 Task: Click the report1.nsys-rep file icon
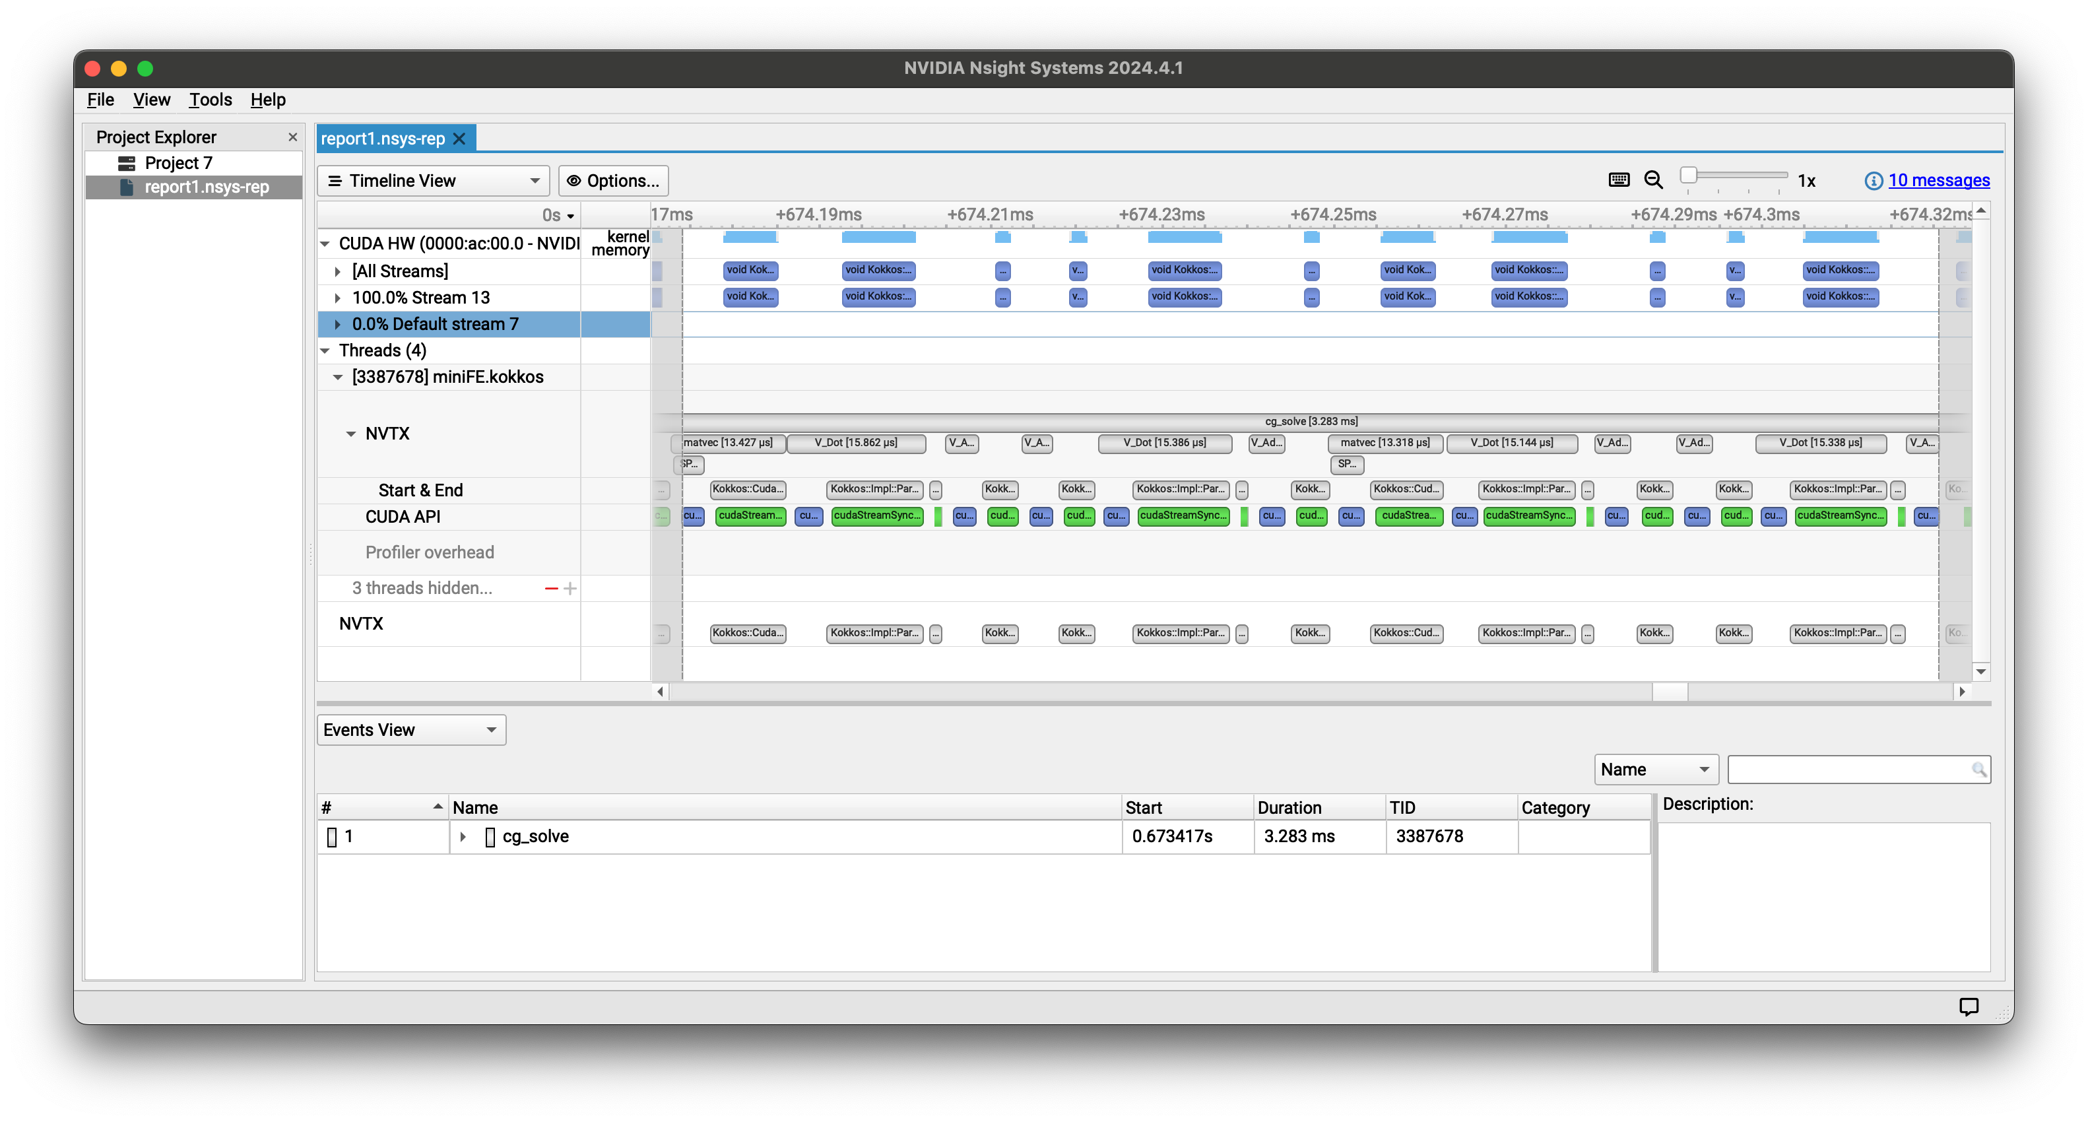(127, 187)
